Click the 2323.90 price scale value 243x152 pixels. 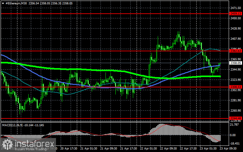pyautogui.click(x=236, y=80)
